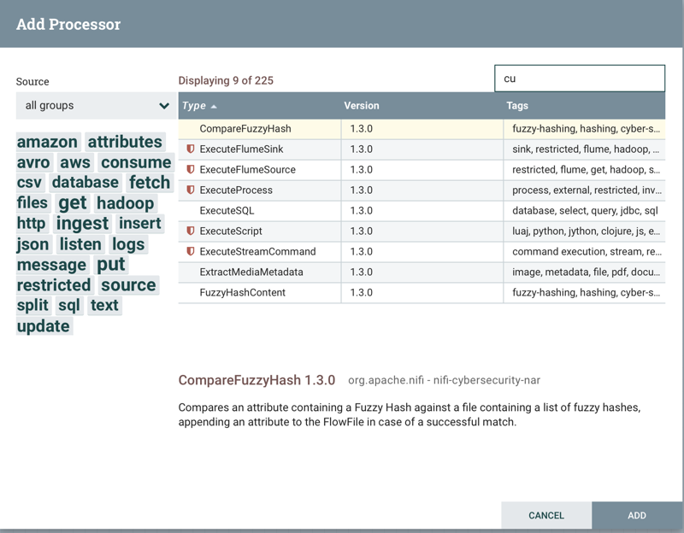Screen dimensions: 684x533
Task: Select the 'restricted' tag in cloud
Action: 54,285
